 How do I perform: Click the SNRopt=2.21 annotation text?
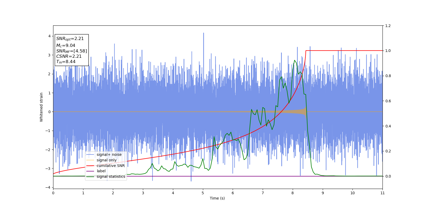click(x=70, y=39)
